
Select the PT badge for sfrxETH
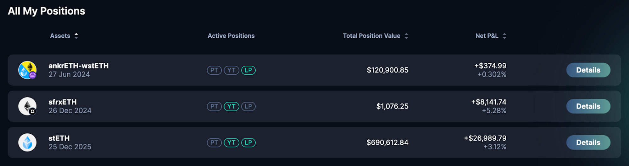[x=214, y=106]
